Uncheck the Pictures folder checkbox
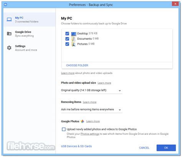The height and width of the screenshot is (157, 182). coord(67,44)
